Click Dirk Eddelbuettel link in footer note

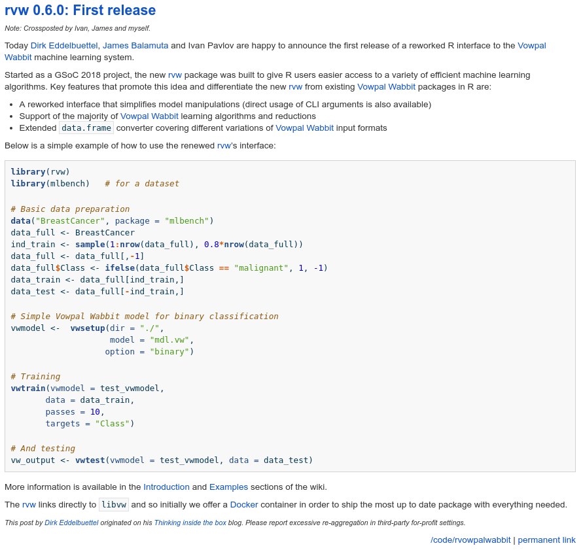click(x=71, y=523)
